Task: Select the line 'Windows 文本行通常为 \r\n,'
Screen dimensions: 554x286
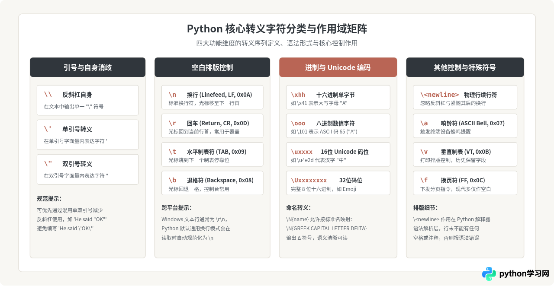Action: click(x=194, y=219)
